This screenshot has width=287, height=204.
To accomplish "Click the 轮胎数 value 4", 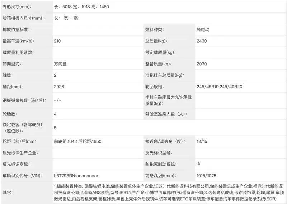I will tap(55, 114).
